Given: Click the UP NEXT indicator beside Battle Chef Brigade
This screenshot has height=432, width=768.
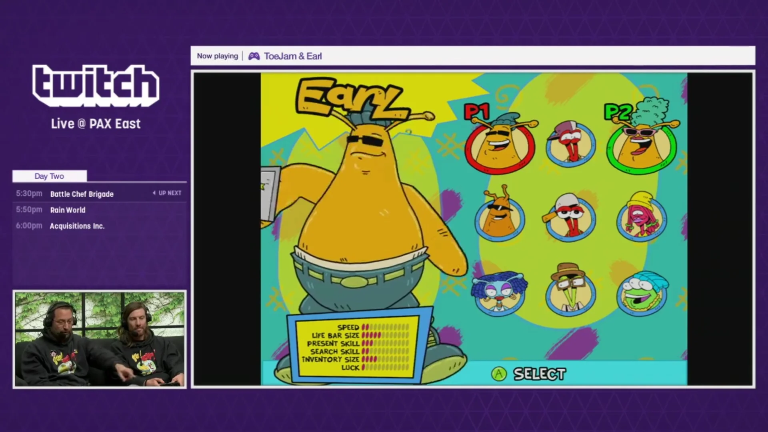Looking at the screenshot, I should tap(167, 193).
